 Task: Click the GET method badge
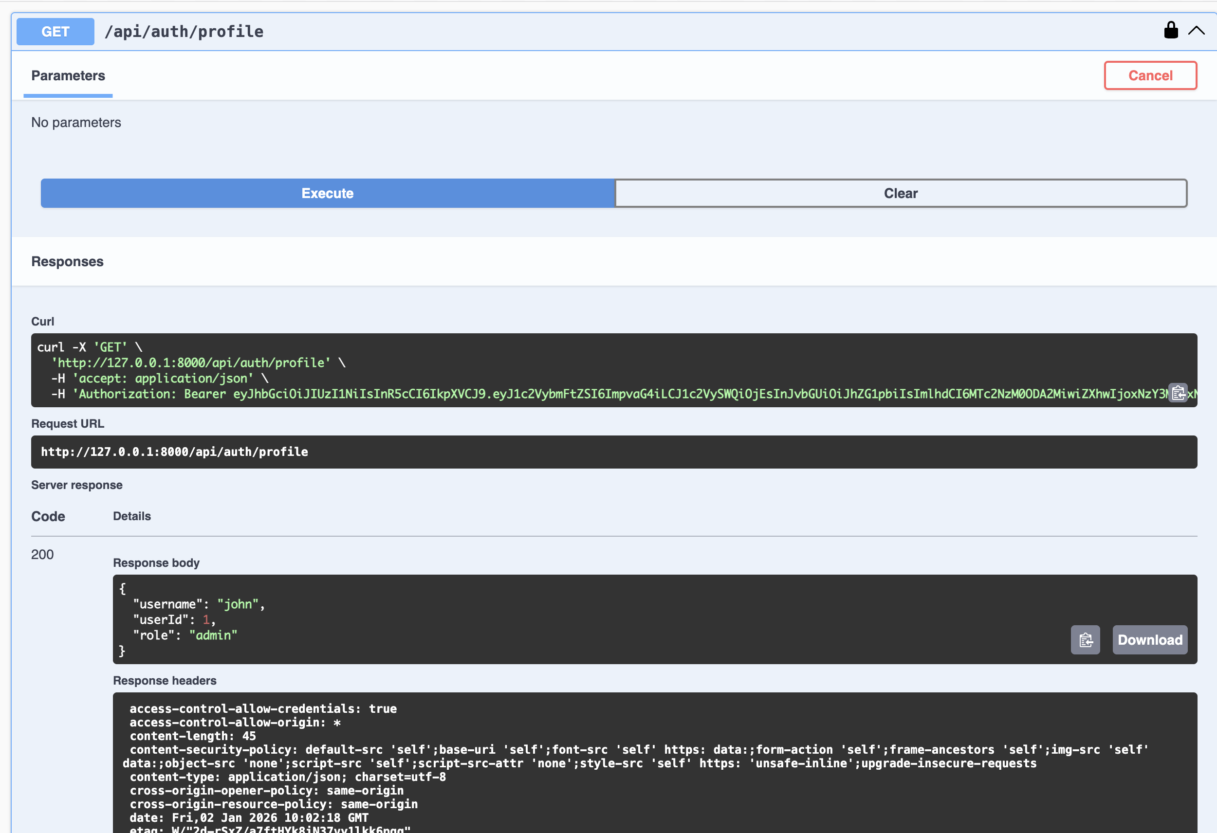55,31
